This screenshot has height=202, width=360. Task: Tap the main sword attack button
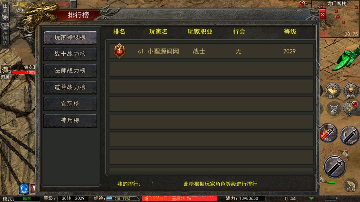(x=335, y=166)
